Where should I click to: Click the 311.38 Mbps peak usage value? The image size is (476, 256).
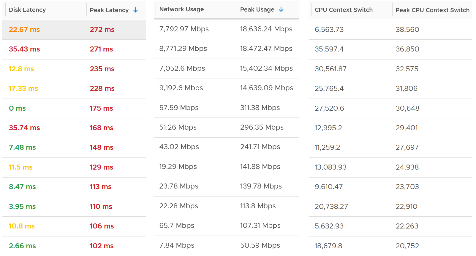coord(260,108)
